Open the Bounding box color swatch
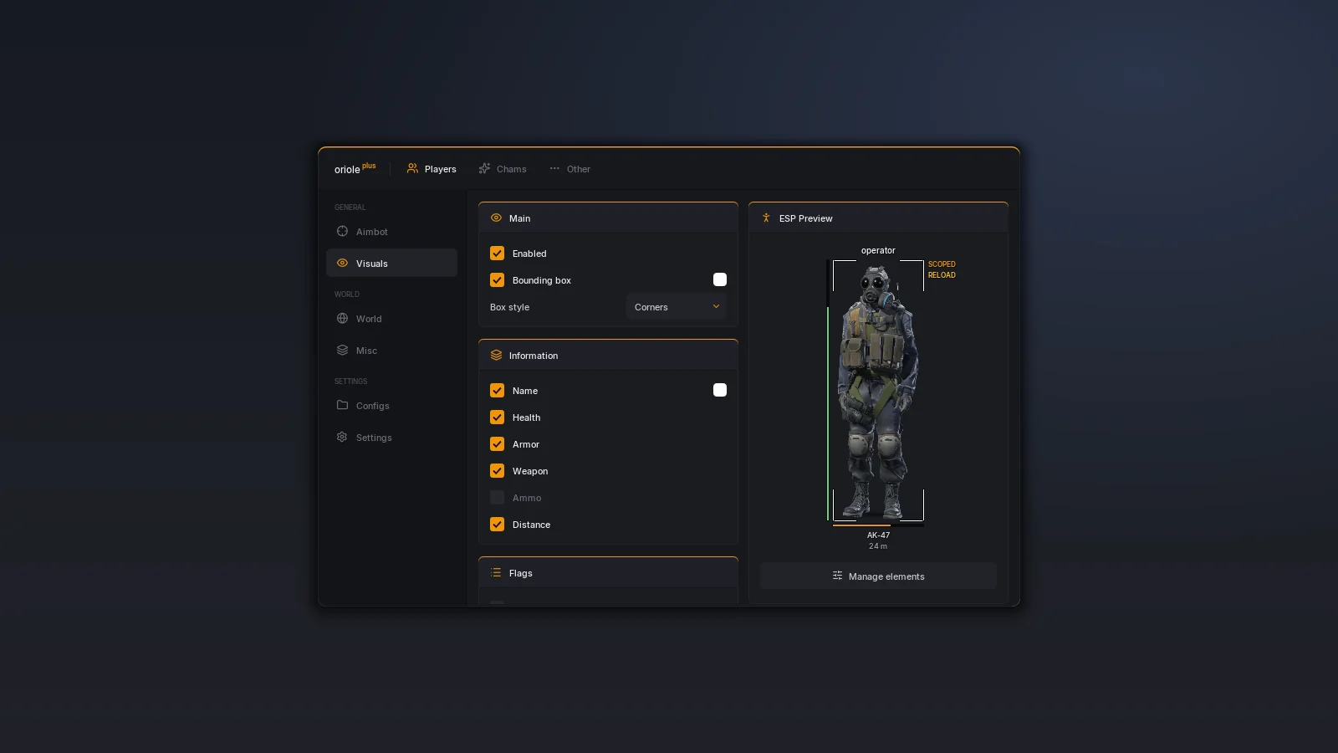1338x753 pixels. [x=720, y=279]
